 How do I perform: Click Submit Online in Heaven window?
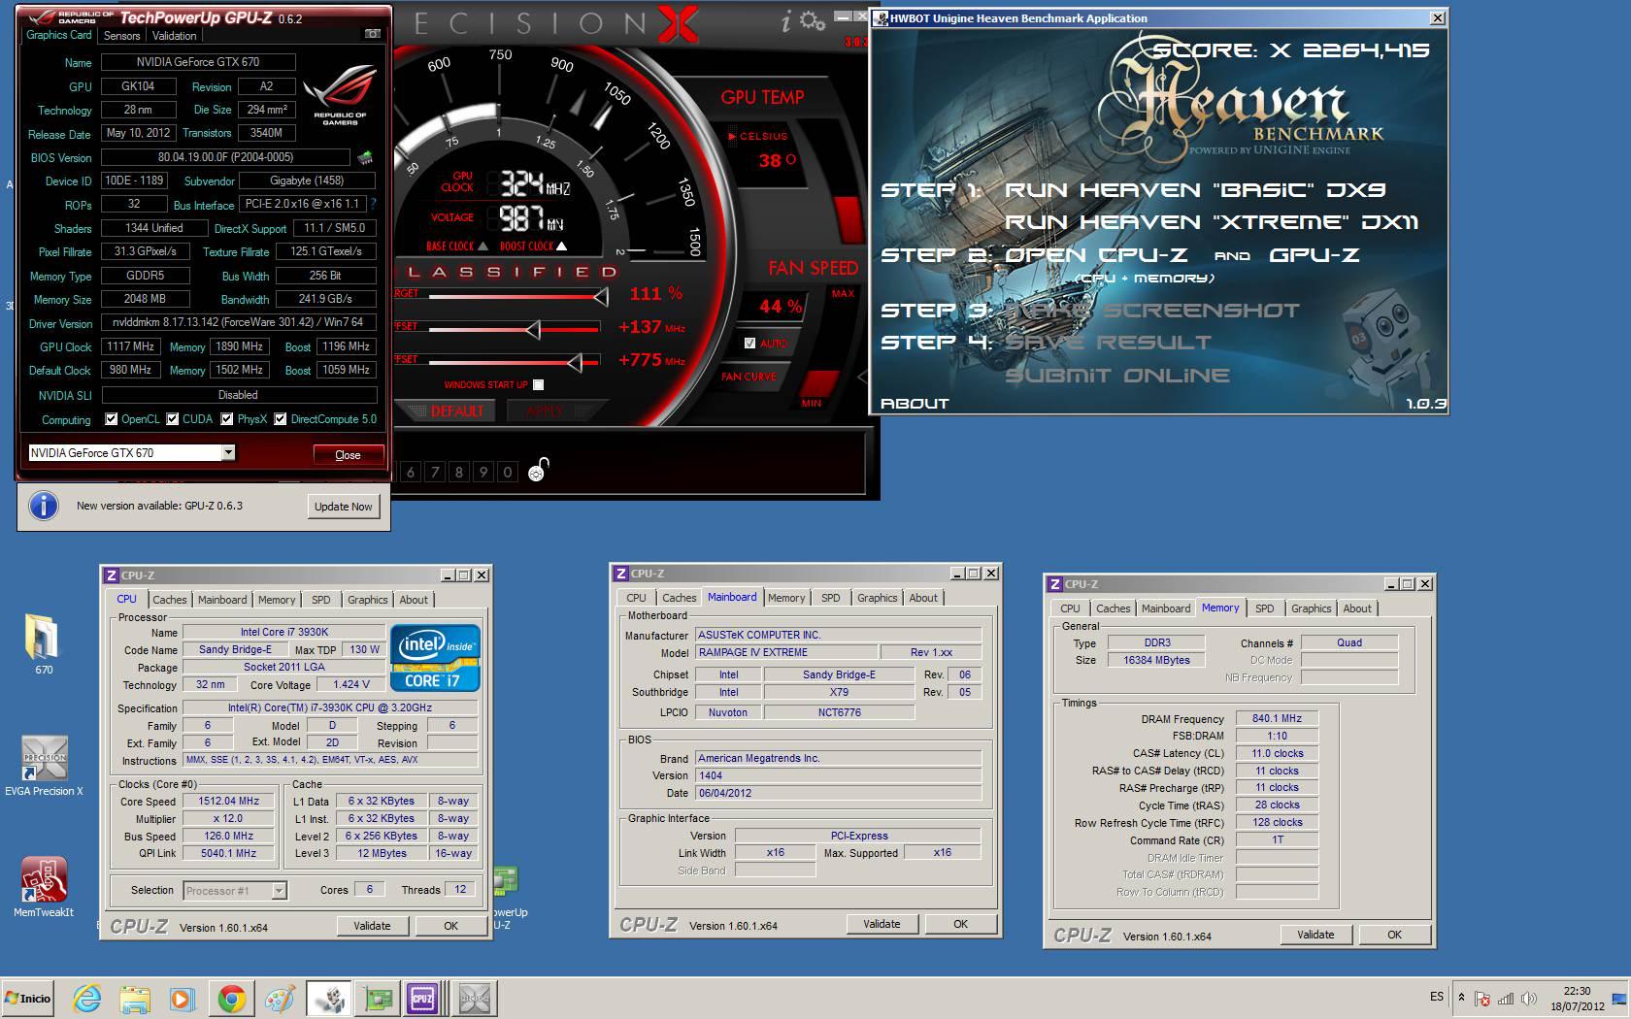point(1117,376)
